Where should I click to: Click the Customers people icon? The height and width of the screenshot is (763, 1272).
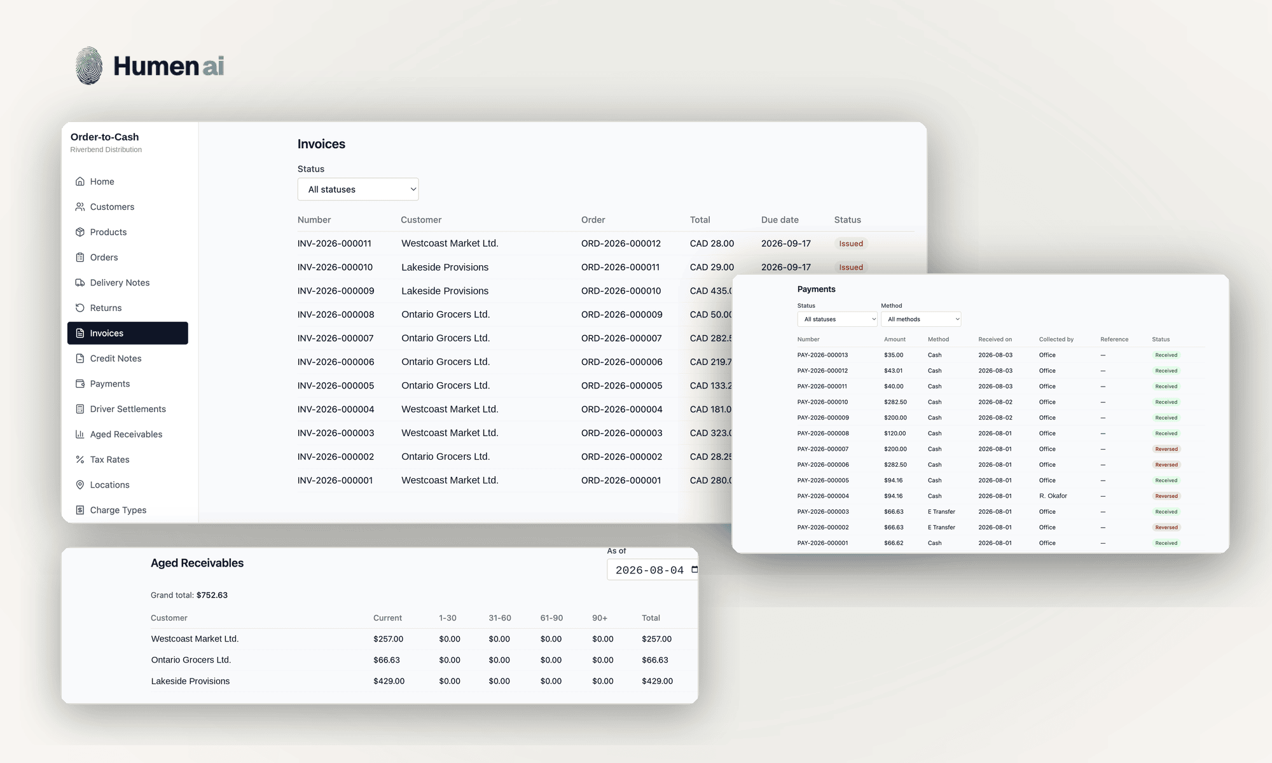80,207
